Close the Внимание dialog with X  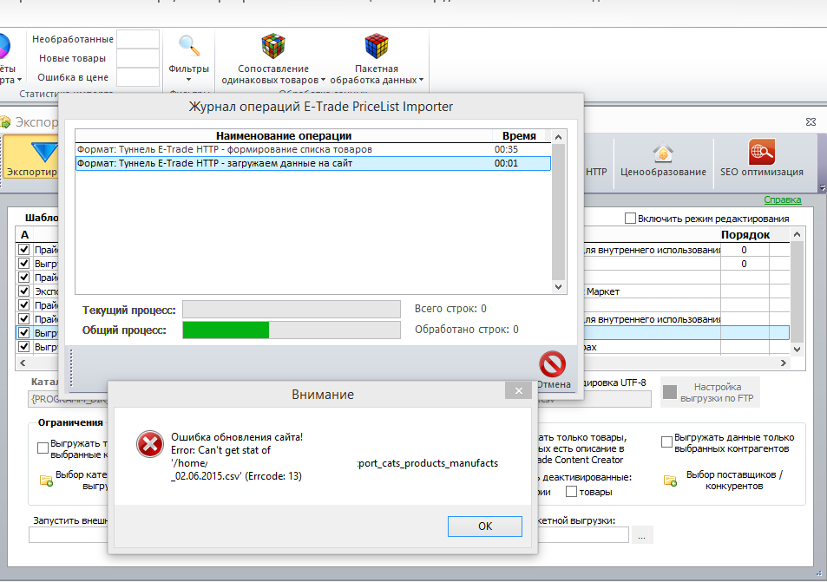[x=518, y=390]
